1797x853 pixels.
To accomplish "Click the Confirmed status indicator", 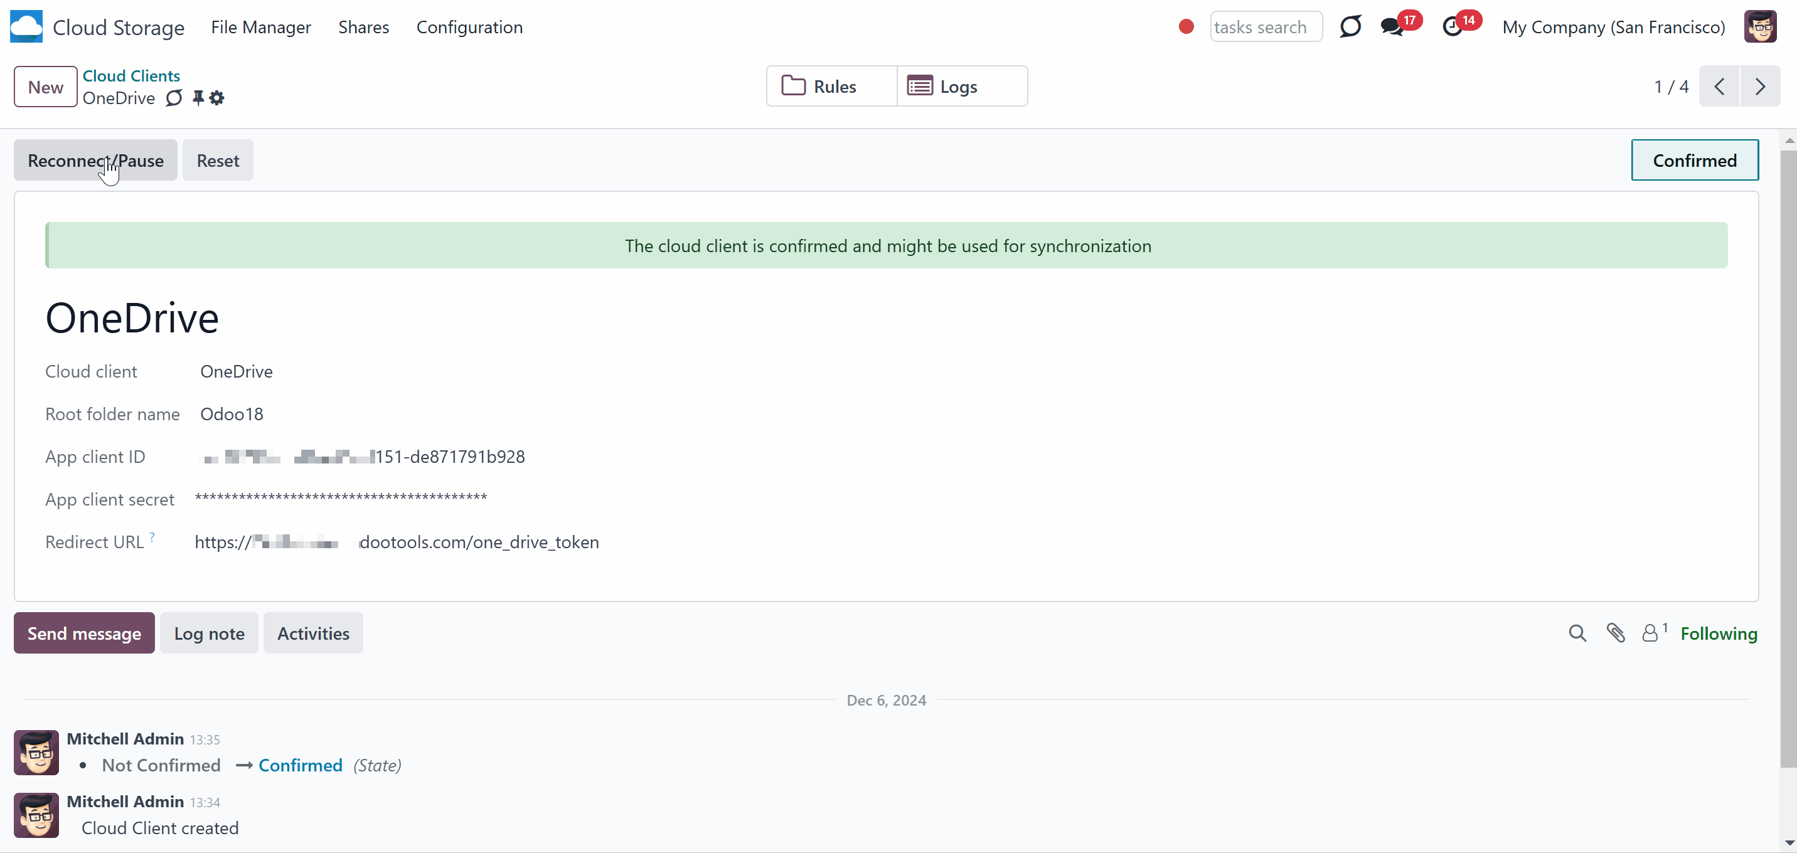I will 1695,160.
